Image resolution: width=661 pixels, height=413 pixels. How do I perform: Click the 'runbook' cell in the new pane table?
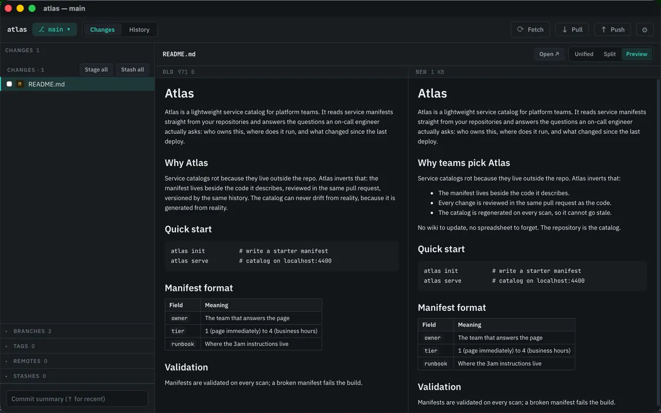[x=436, y=363]
